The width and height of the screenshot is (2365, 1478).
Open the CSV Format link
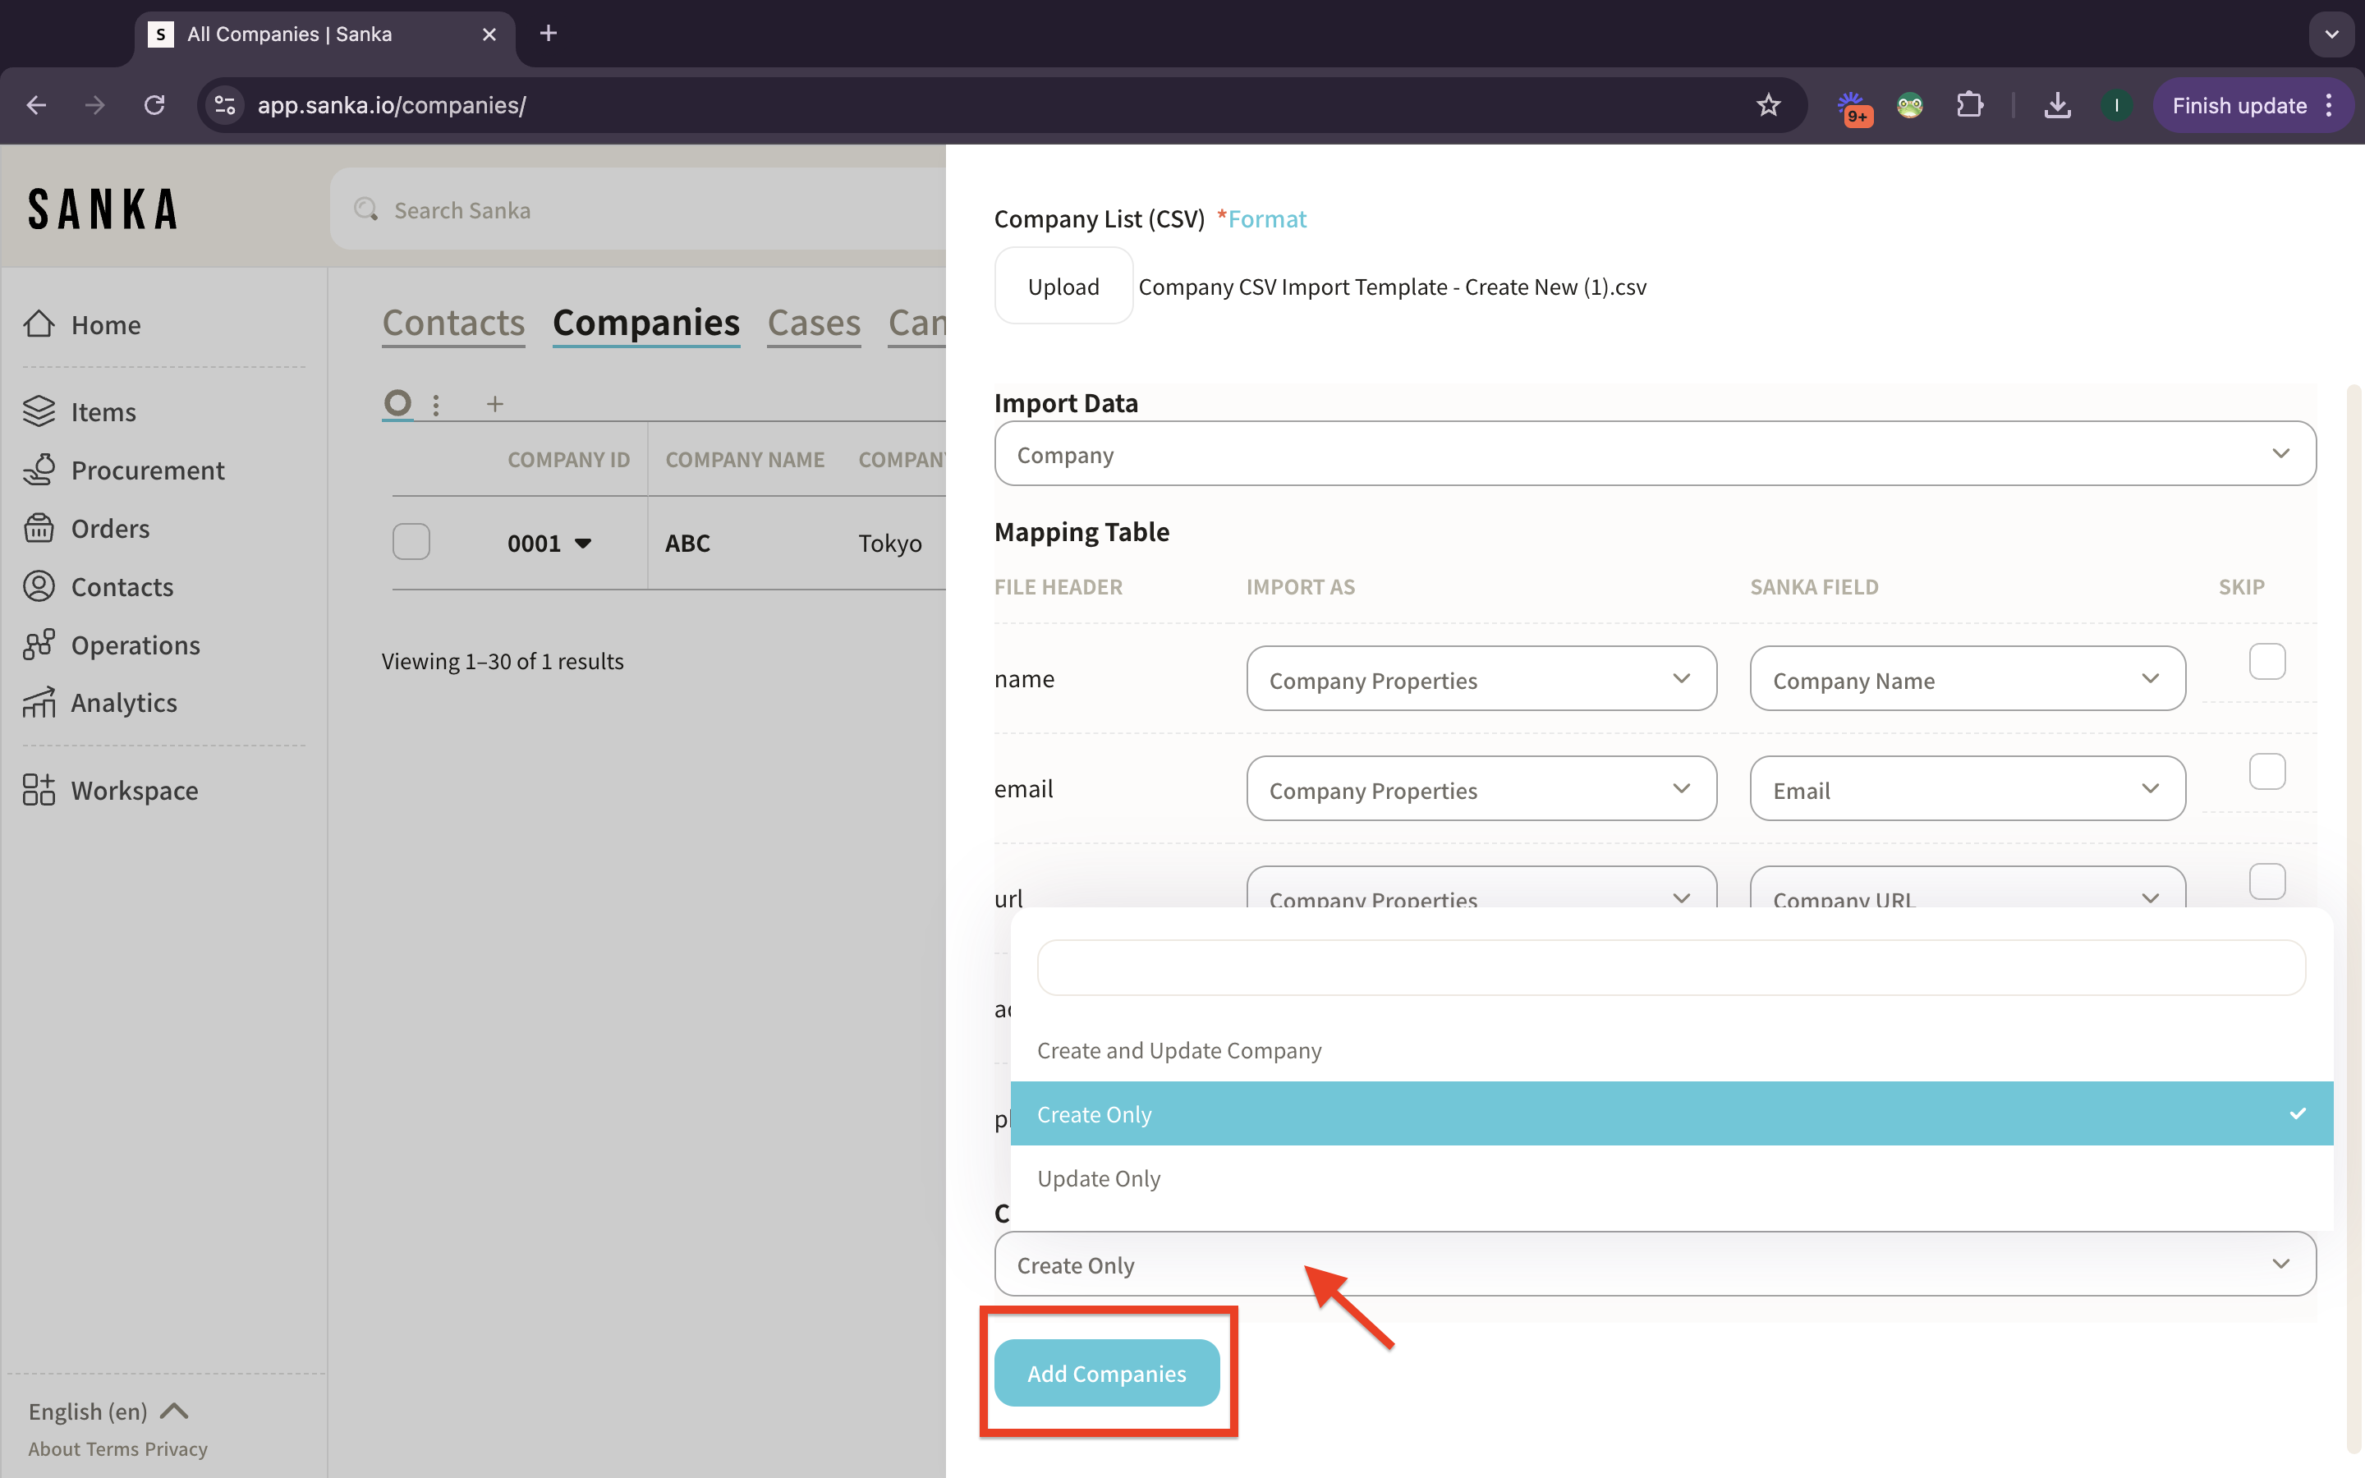click(1266, 219)
